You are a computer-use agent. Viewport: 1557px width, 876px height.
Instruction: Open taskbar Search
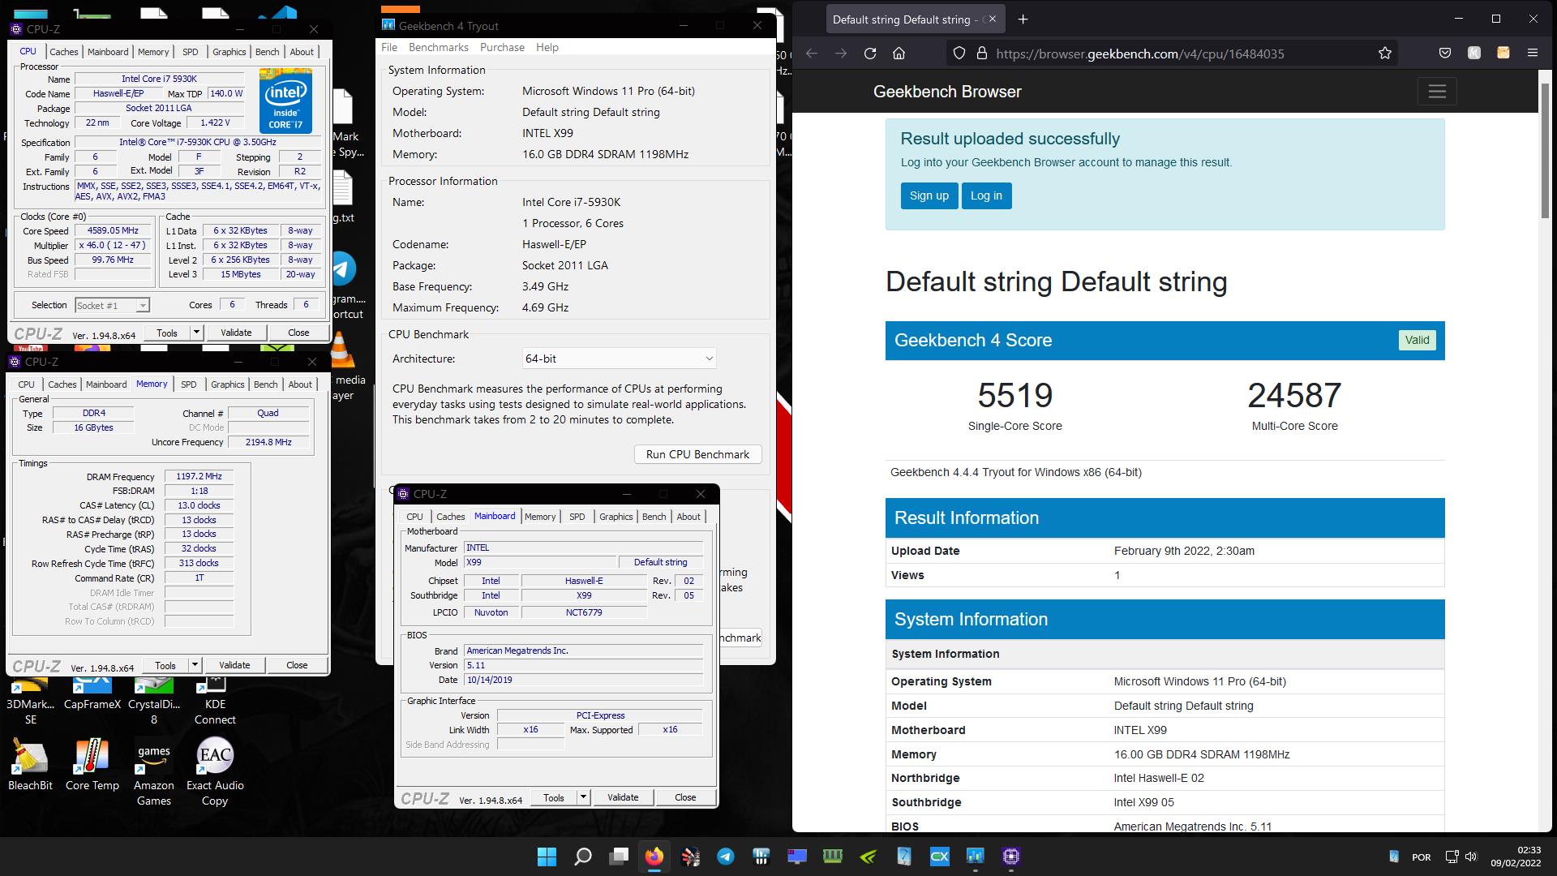tap(582, 857)
